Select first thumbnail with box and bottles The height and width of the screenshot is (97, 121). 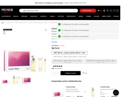(6, 82)
